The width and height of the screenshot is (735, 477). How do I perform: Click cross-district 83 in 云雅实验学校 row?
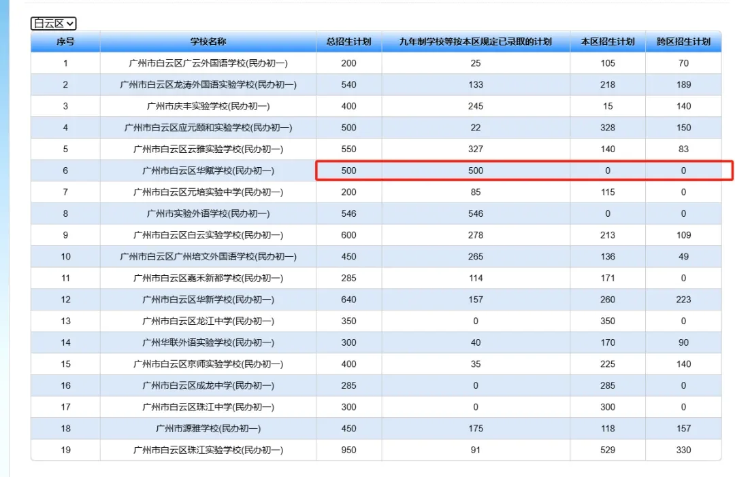683,149
